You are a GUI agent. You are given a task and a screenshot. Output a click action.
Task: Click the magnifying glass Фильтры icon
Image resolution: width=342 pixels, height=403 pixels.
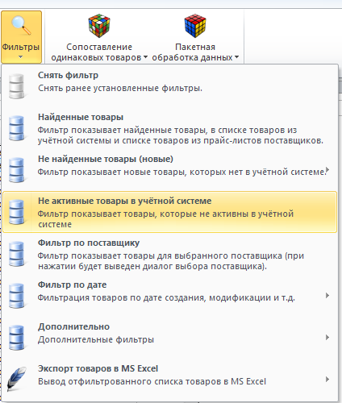click(21, 26)
